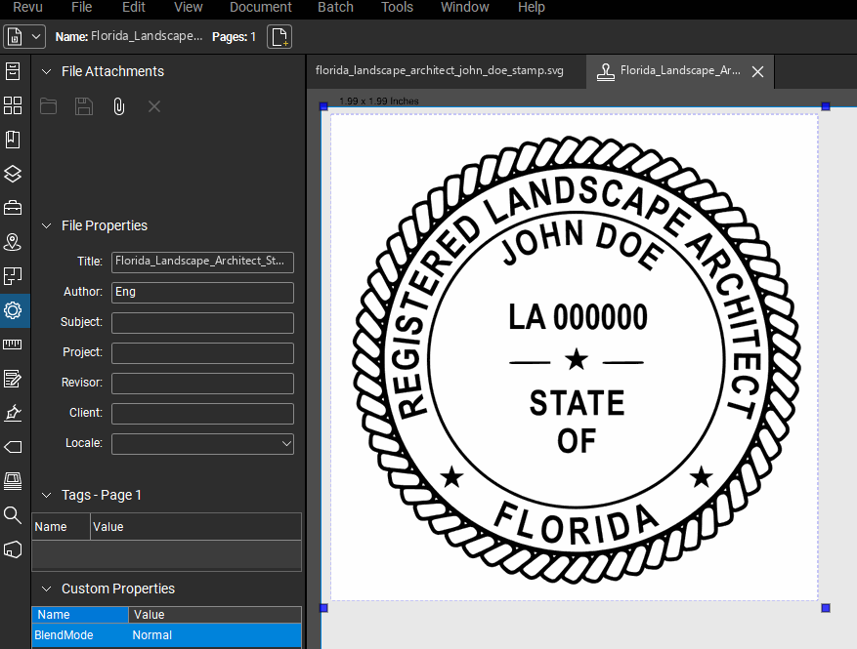
Task: Open the View menu
Action: [188, 7]
